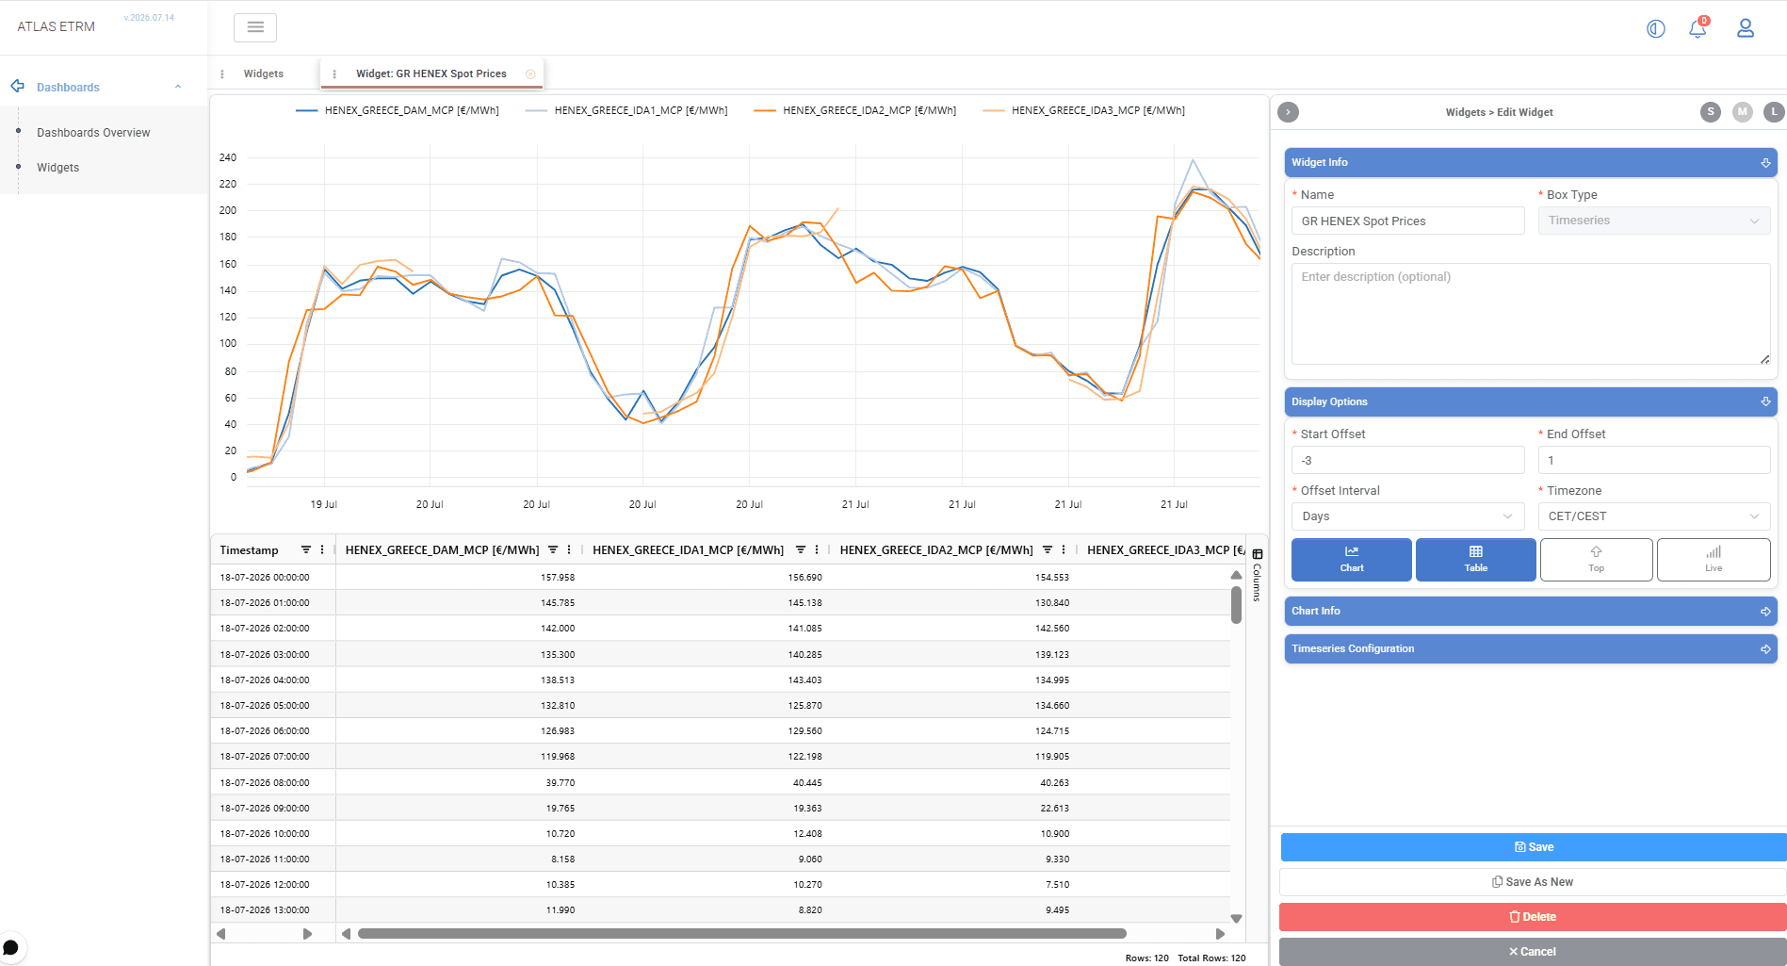
Task: Open the notifications bell icon
Action: tap(1698, 28)
